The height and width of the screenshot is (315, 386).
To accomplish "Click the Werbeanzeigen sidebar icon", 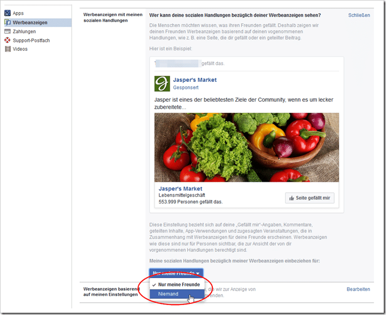I will click(8, 23).
